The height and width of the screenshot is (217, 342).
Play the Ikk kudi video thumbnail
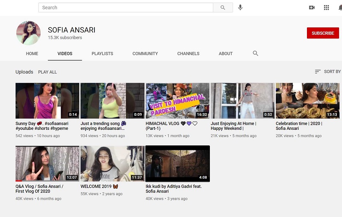tap(177, 164)
